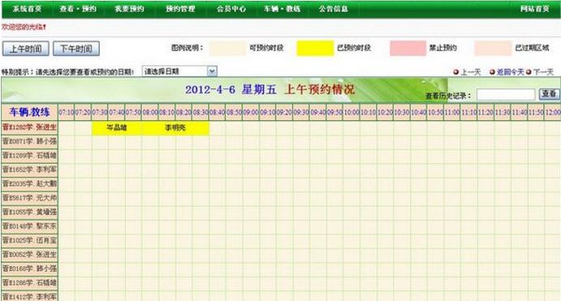561x301 pixels.
Task: Click the 09:30 time column header
Action: pos(301,112)
